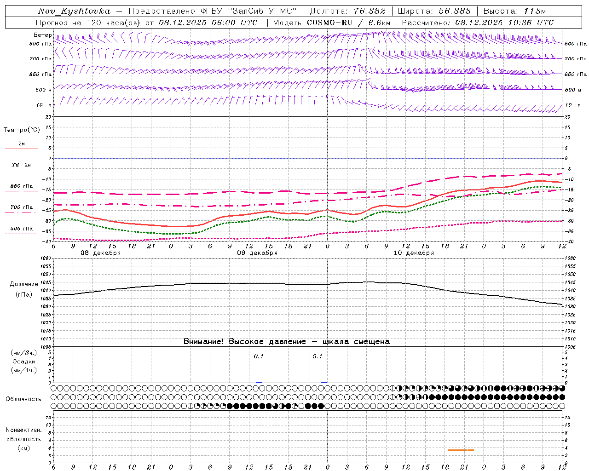Image resolution: width=589 pixels, height=471 pixels.
Task: Click the 'Рассчитано: 08.12.2025 10:36 UTC' timestamp
Action: 478,23
